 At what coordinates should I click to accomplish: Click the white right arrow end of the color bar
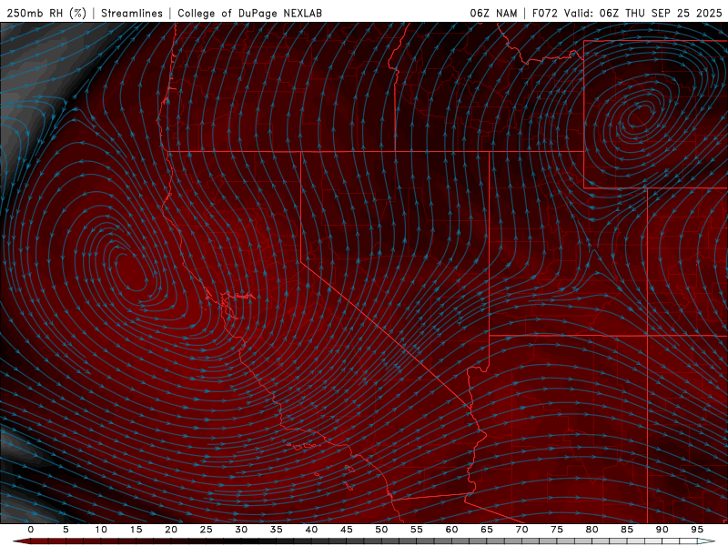point(707,541)
